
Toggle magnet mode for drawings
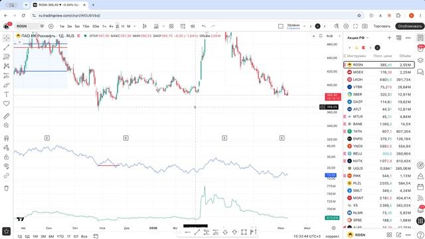(x=6, y=138)
